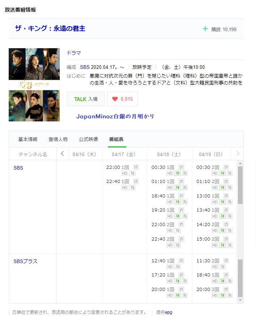Image resolution: width=256 pixels, height=316 pixels.
Task: Click scrollbar down arrow in schedule
Action: click(240, 300)
